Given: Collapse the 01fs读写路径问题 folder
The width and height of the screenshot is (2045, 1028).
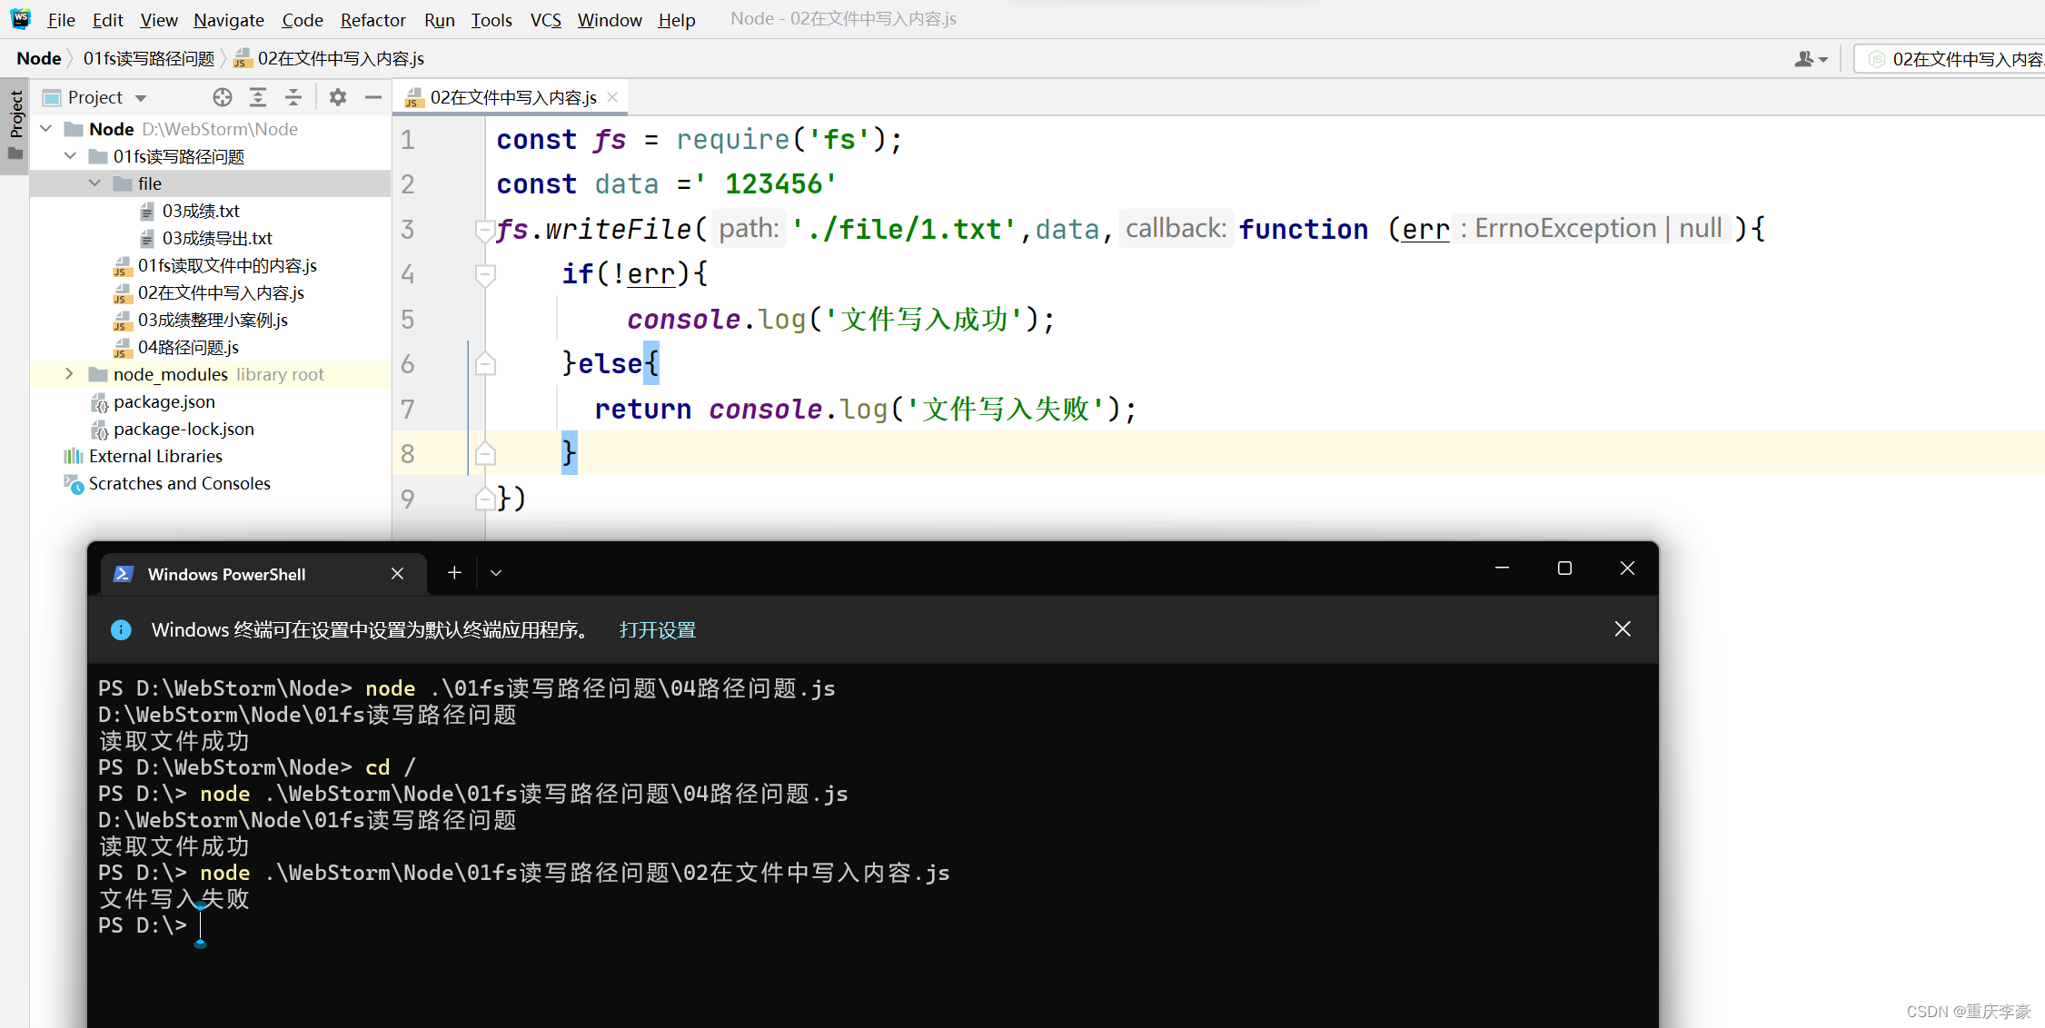Looking at the screenshot, I should [71, 156].
